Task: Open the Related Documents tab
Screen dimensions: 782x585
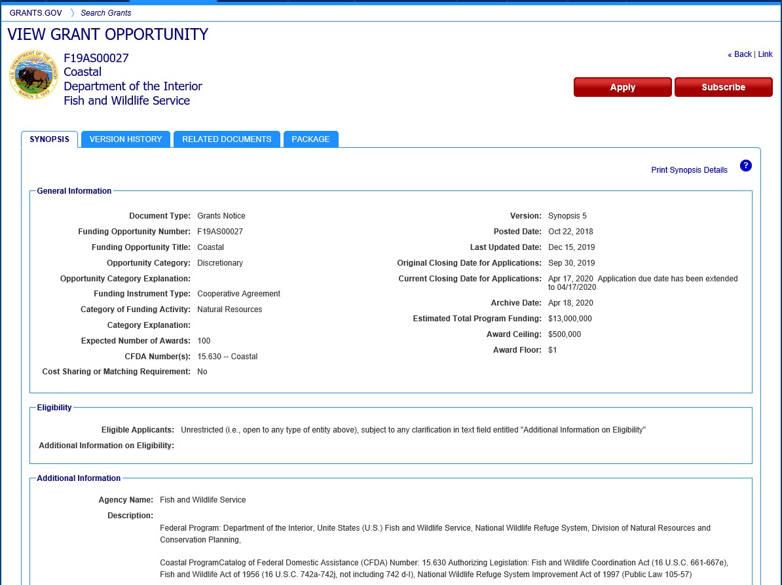Action: [227, 139]
